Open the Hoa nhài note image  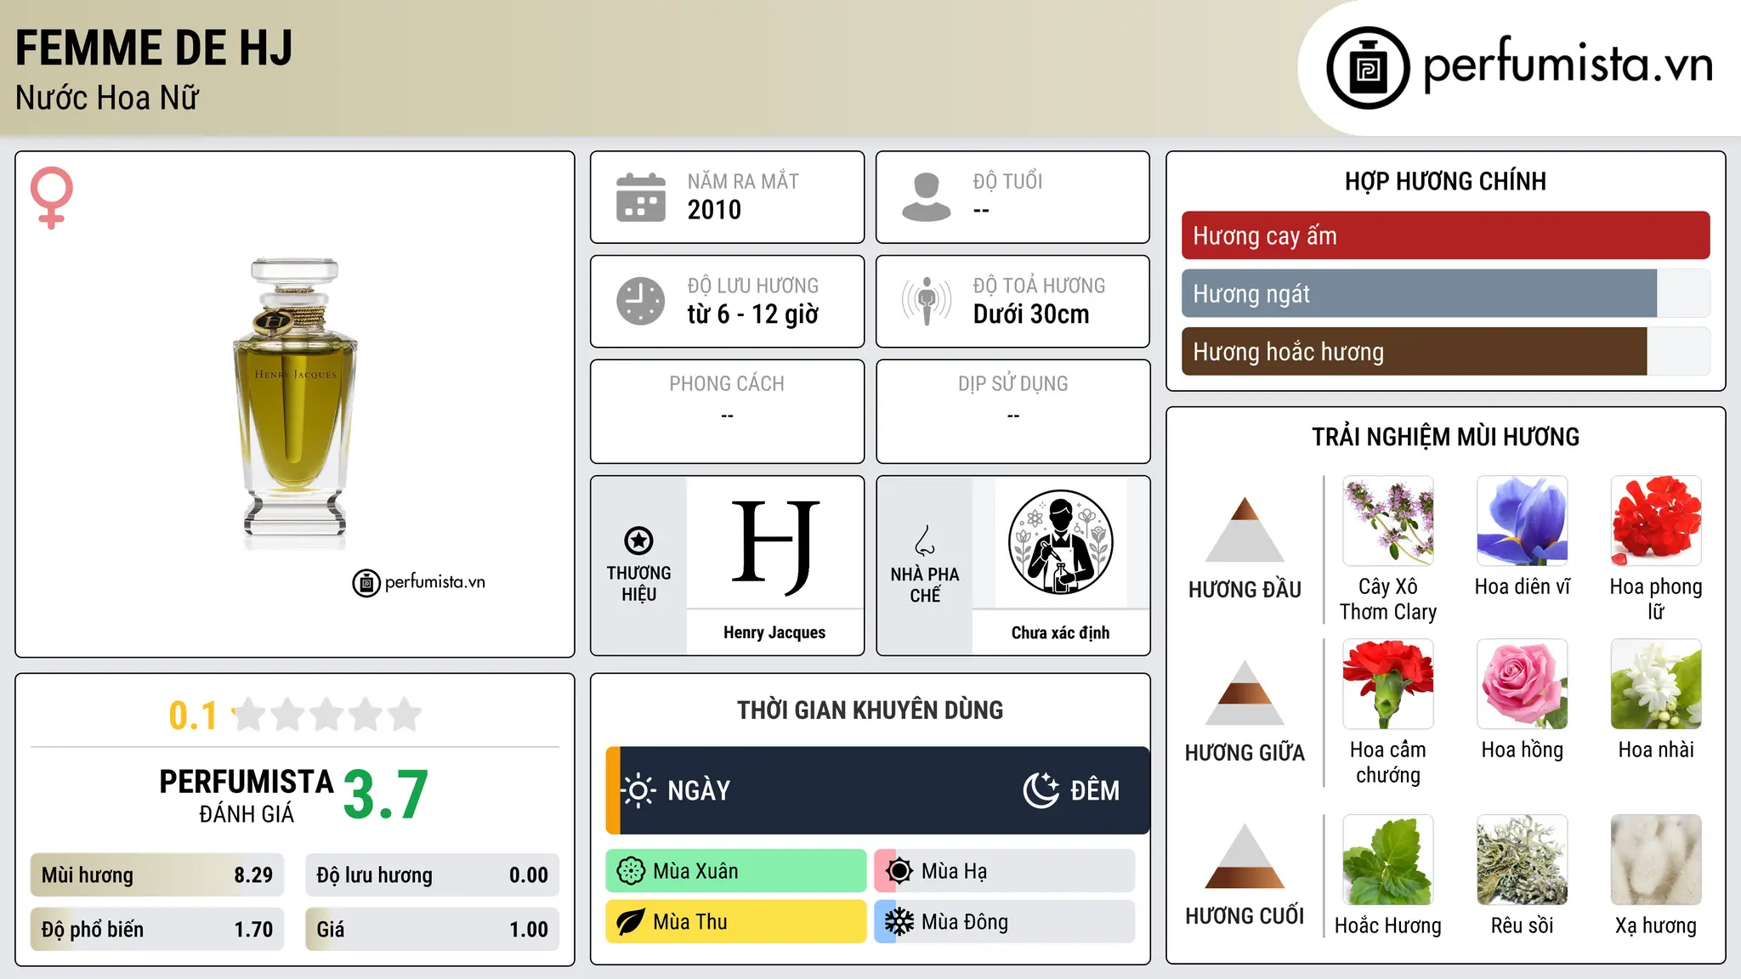pyautogui.click(x=1656, y=684)
